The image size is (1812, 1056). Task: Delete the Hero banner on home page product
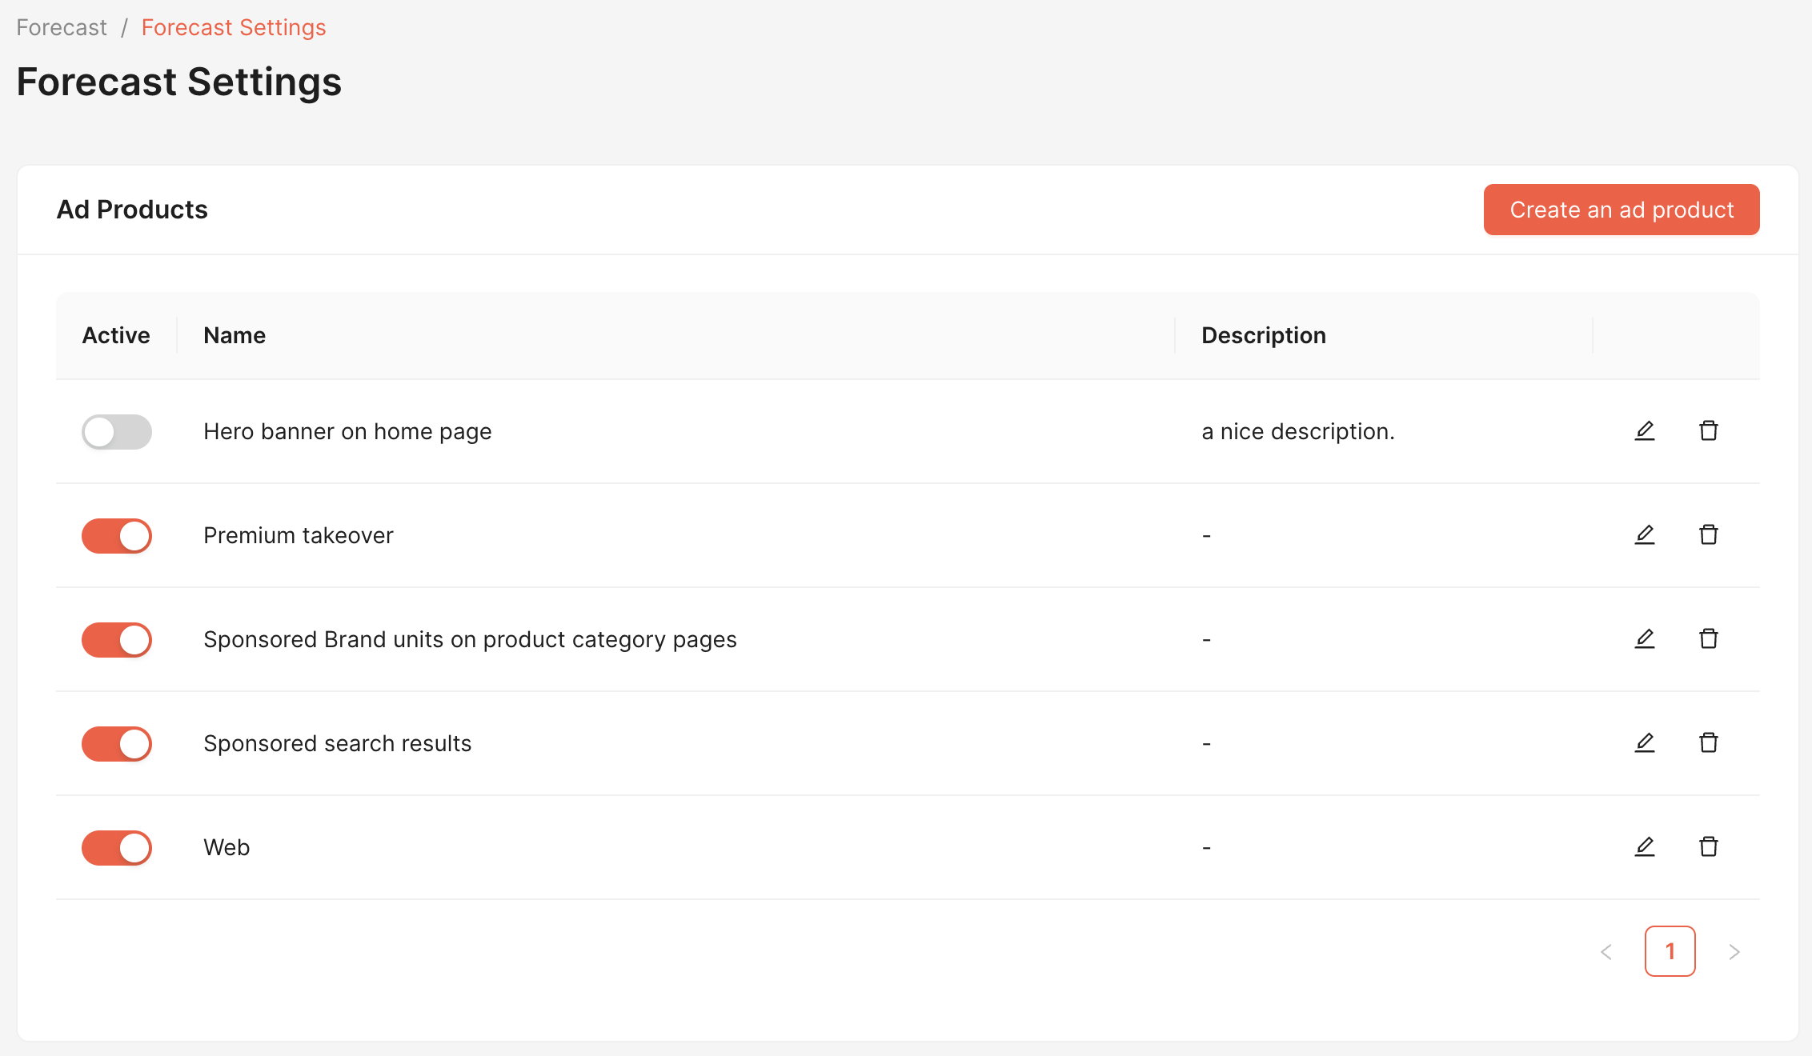tap(1708, 431)
